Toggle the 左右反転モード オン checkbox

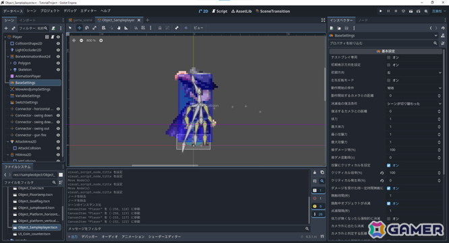388,80
